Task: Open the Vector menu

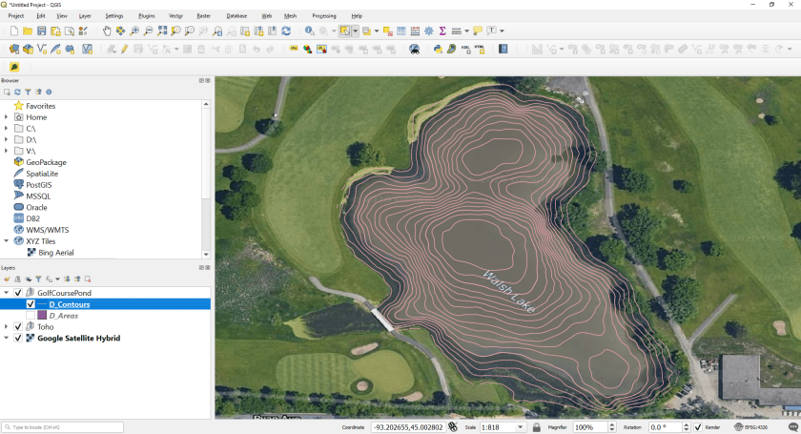Action: tap(175, 16)
